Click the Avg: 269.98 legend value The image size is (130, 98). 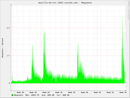[x=48, y=95]
